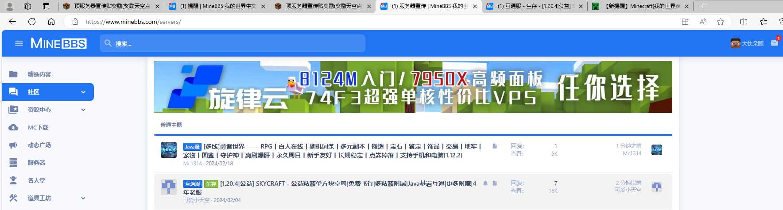Image resolution: width=783 pixels, height=210 pixels.
Task: Click the 资源中心 starred folder icon
Action: (13, 110)
